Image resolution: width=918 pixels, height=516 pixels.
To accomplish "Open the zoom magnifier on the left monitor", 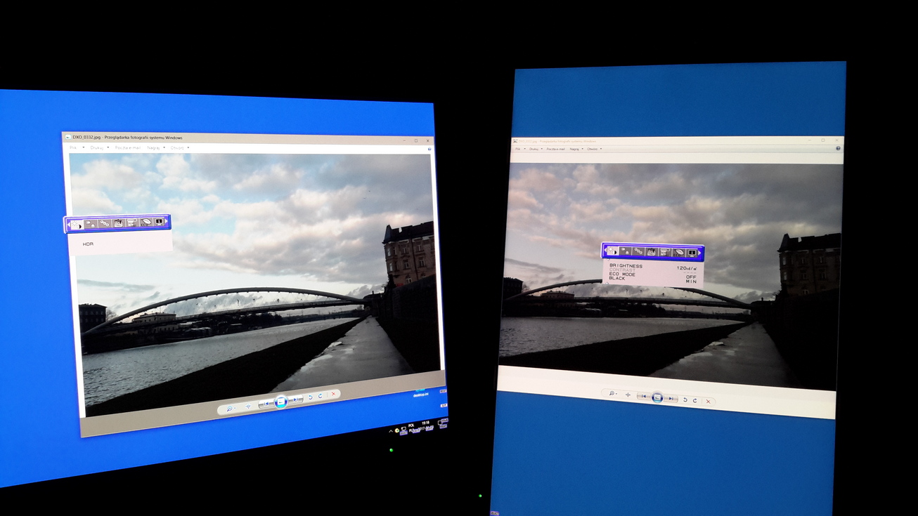I will 229,408.
